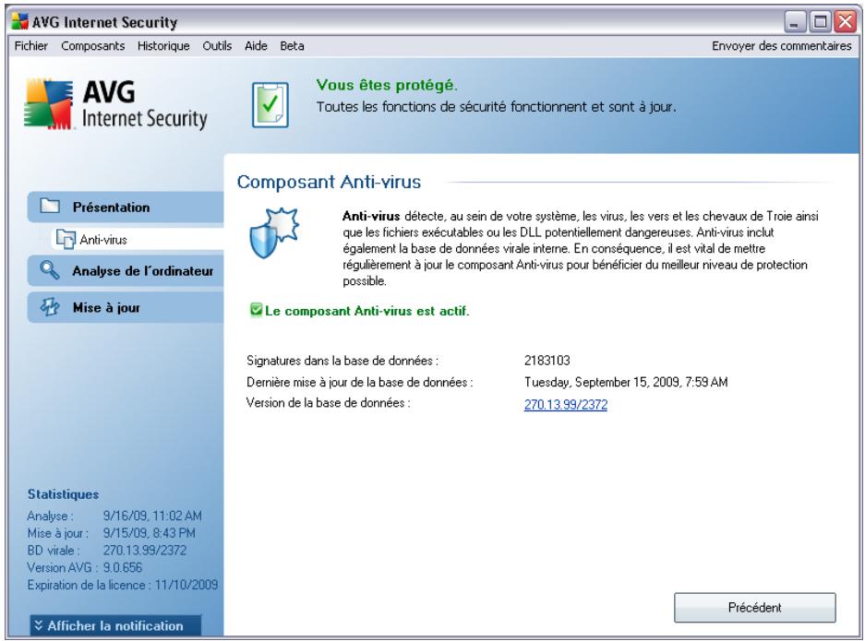Click the Mise à jour update icon
The image size is (865, 641).
(x=50, y=307)
